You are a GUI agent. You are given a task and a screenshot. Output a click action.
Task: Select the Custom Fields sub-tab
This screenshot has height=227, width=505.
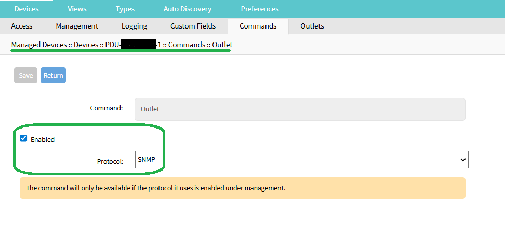[193, 26]
